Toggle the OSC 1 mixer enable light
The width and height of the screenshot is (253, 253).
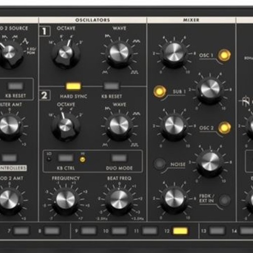[224, 55]
